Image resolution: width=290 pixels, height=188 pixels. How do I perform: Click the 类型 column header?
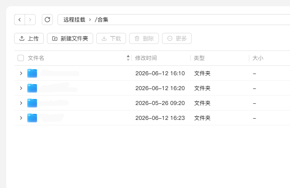point(199,58)
